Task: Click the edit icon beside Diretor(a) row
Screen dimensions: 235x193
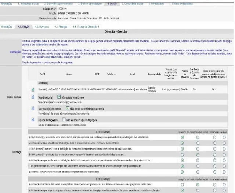Action: 33,90
